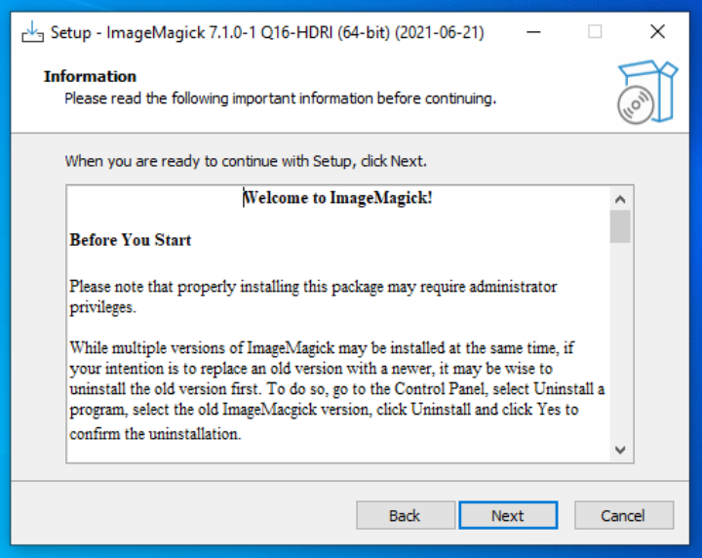Screen dimensions: 702x558
Task: Click the scrollbar down arrow
Action: tap(620, 450)
